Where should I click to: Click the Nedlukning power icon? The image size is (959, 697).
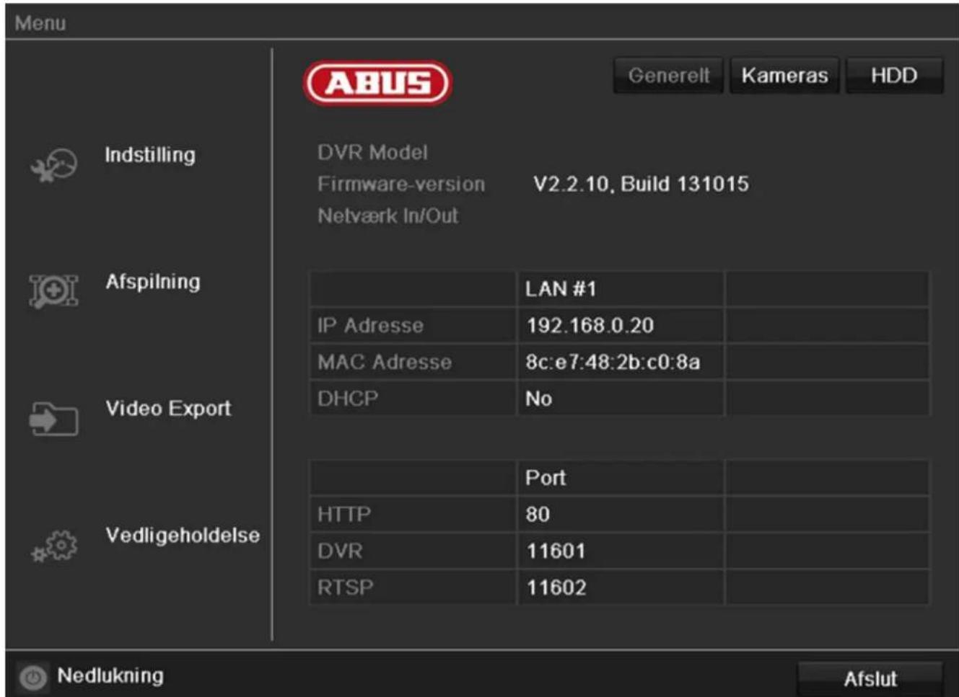click(x=32, y=678)
